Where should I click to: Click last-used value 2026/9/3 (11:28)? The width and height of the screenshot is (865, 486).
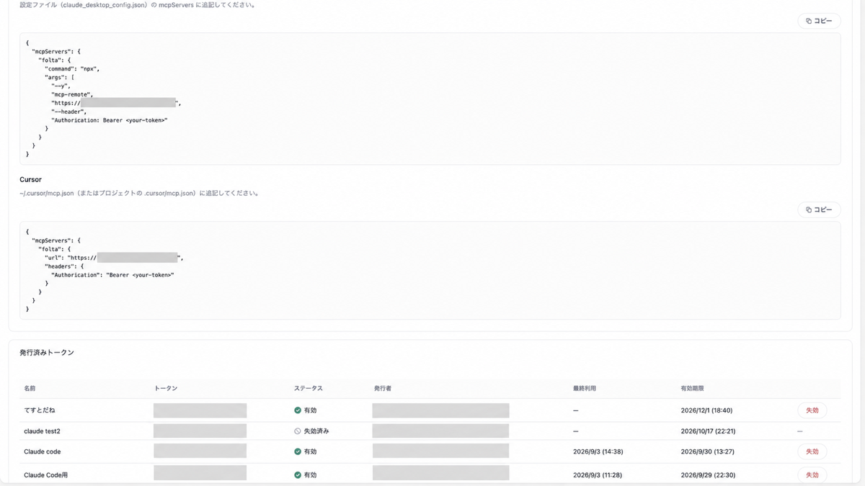pyautogui.click(x=598, y=475)
